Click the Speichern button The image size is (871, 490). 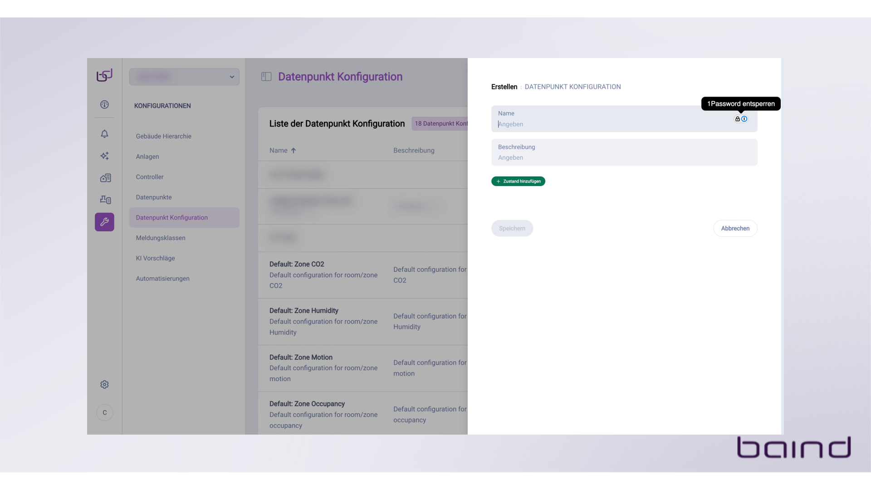(x=512, y=228)
